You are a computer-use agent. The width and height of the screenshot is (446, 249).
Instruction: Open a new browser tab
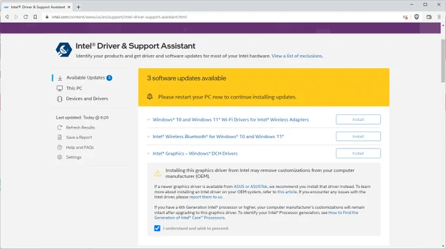(x=78, y=7)
